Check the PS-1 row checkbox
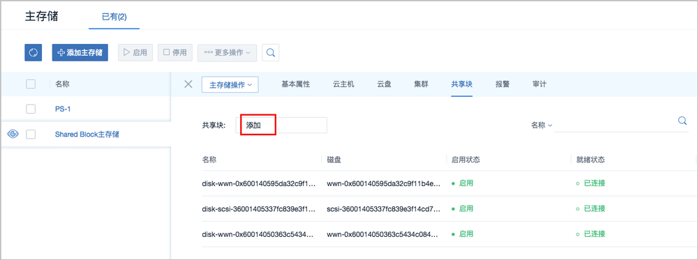Screen dimensions: 698x260 31,109
